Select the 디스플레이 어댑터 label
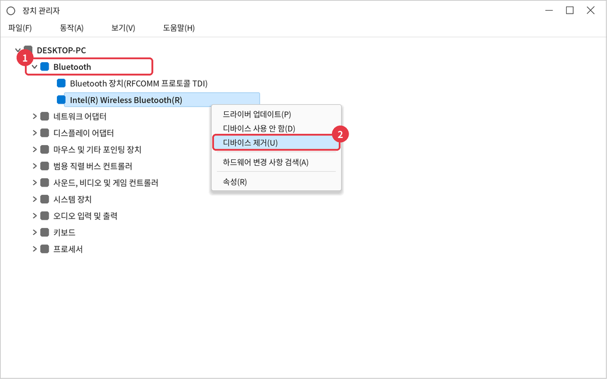Viewport: 607px width, 379px height. coord(84,133)
